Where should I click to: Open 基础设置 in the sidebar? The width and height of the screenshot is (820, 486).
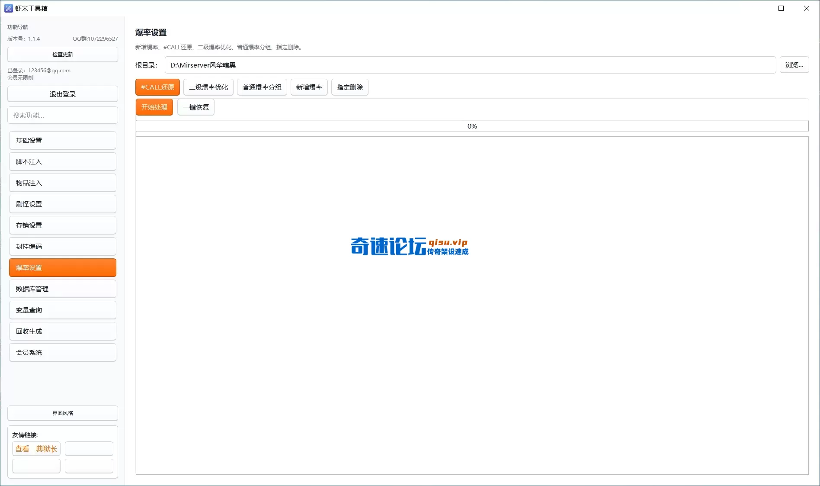[x=62, y=140]
